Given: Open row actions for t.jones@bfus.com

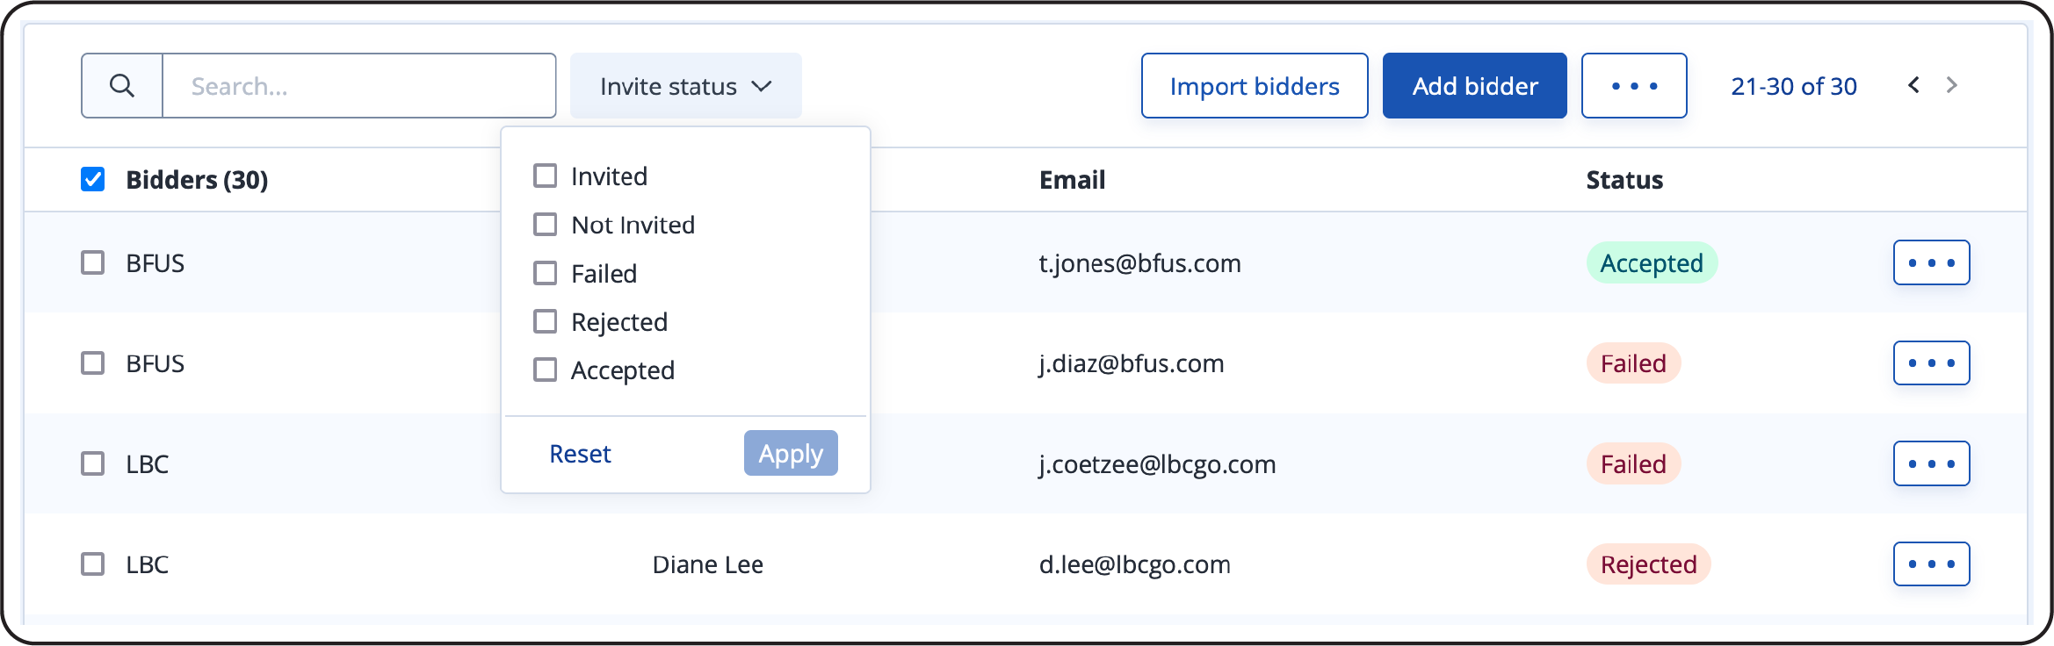Looking at the screenshot, I should click(x=1931, y=262).
